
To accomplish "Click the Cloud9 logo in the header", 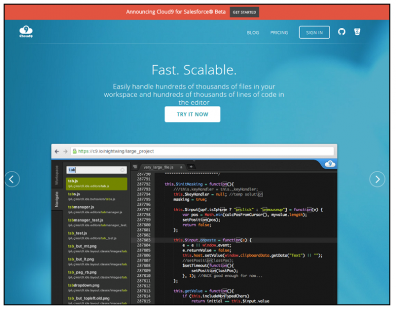I will 26,32.
